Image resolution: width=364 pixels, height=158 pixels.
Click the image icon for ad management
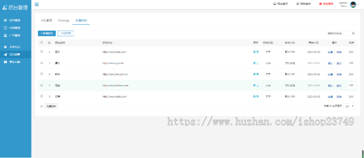pos(5,35)
